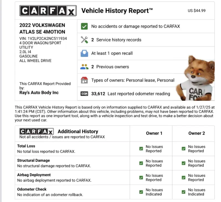Click Owner 2 Odometer Check checkmark
The height and width of the screenshot is (202, 221).
pos(183,192)
